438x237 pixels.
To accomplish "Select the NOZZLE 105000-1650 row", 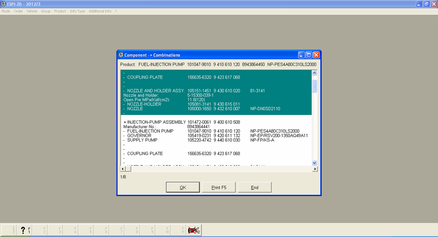I will click(216, 109).
